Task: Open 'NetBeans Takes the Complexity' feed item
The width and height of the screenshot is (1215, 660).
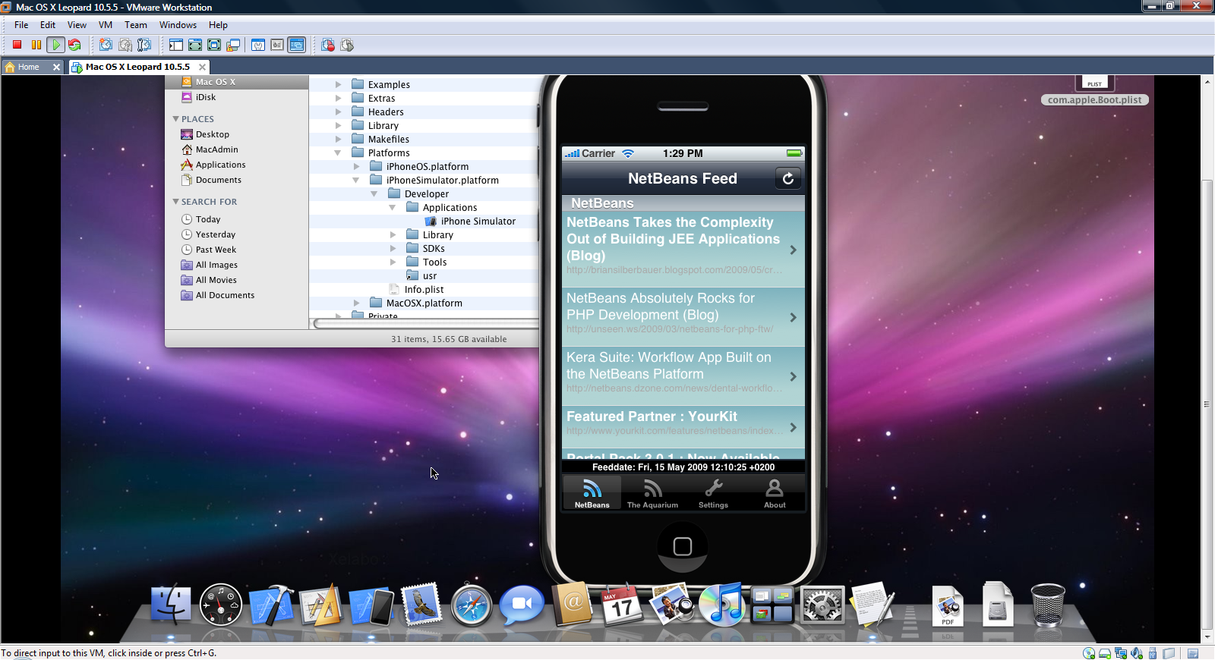Action: click(683, 249)
